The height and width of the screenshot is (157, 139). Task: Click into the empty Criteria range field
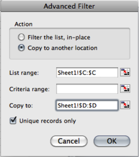click(x=87, y=89)
